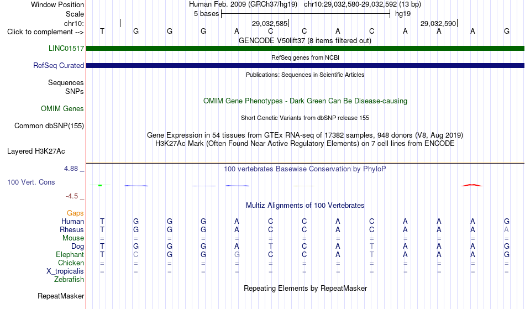Click the LINC01517 gene track label
Image resolution: width=525 pixels, height=309 pixels.
tap(66, 48)
